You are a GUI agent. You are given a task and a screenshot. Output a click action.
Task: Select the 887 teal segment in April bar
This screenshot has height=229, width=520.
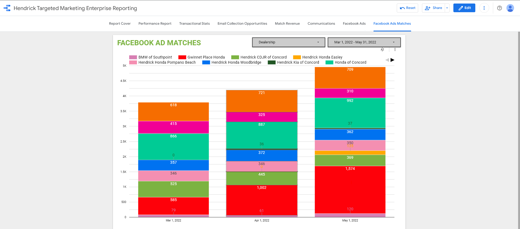click(262, 135)
